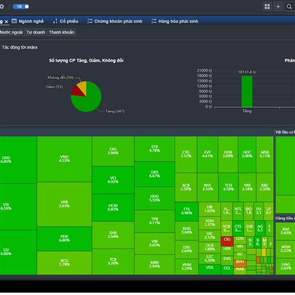The height and width of the screenshot is (295, 295).
Task: Toggle the dark mode 'Tối' switch
Action: click(x=21, y=6)
